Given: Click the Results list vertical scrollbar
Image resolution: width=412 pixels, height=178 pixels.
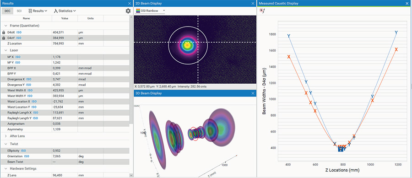Looking at the screenshot, I should point(131,71).
